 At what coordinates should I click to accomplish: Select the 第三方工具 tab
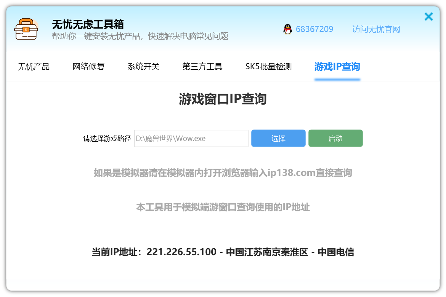[202, 67]
